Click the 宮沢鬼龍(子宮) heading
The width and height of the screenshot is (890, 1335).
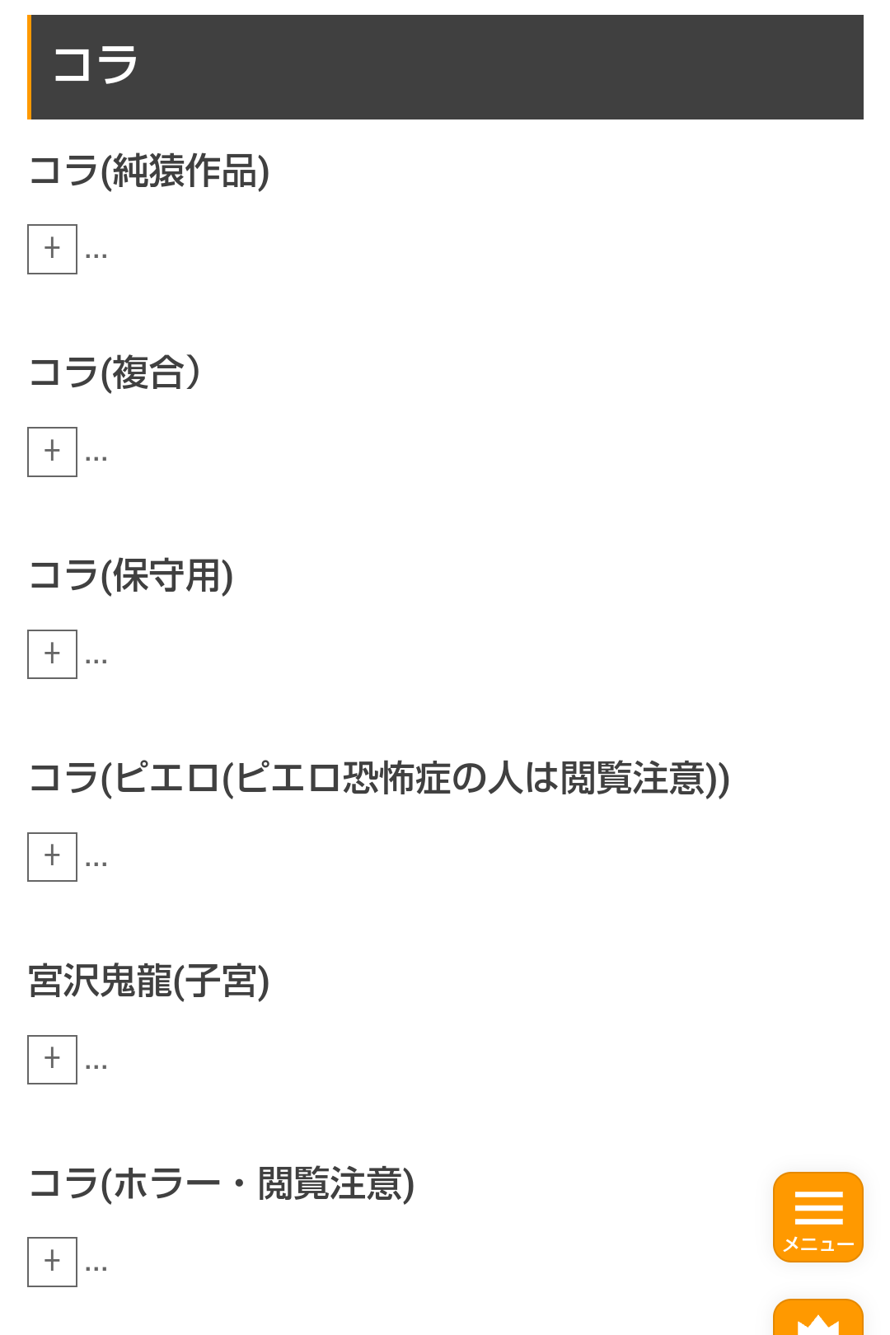(x=149, y=981)
